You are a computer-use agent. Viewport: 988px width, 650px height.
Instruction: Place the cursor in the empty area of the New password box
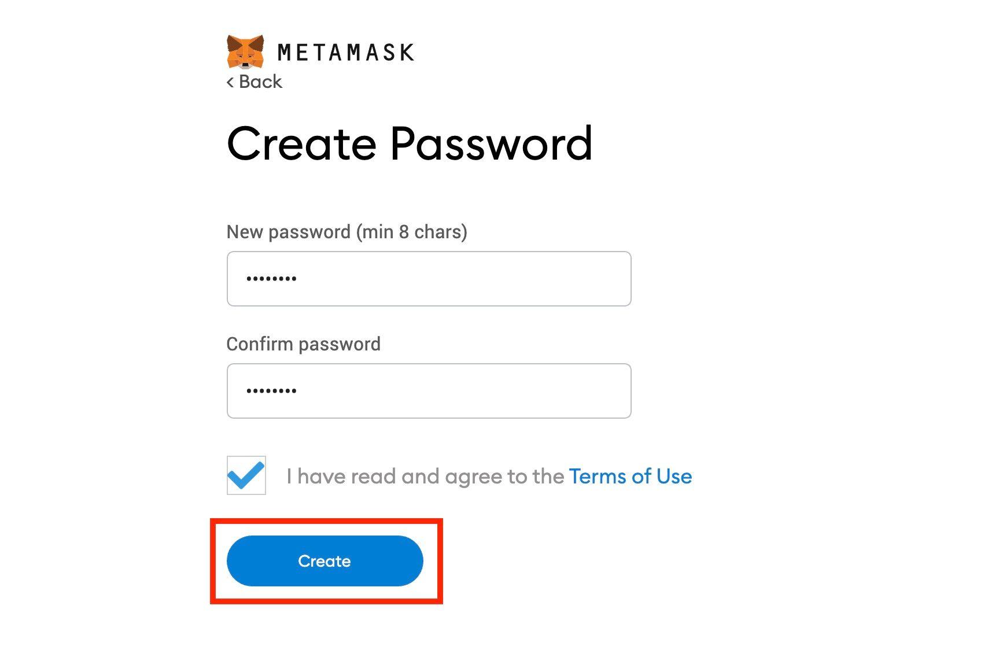tap(463, 279)
